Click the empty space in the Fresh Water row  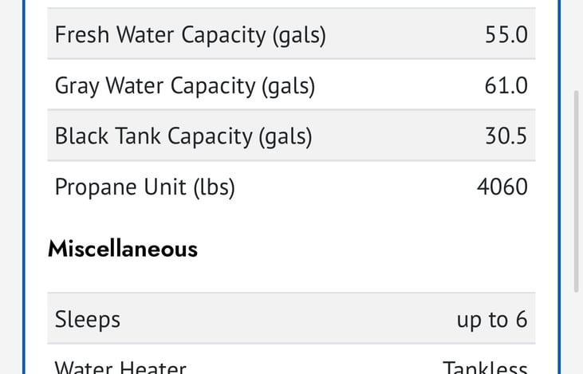(x=405, y=33)
